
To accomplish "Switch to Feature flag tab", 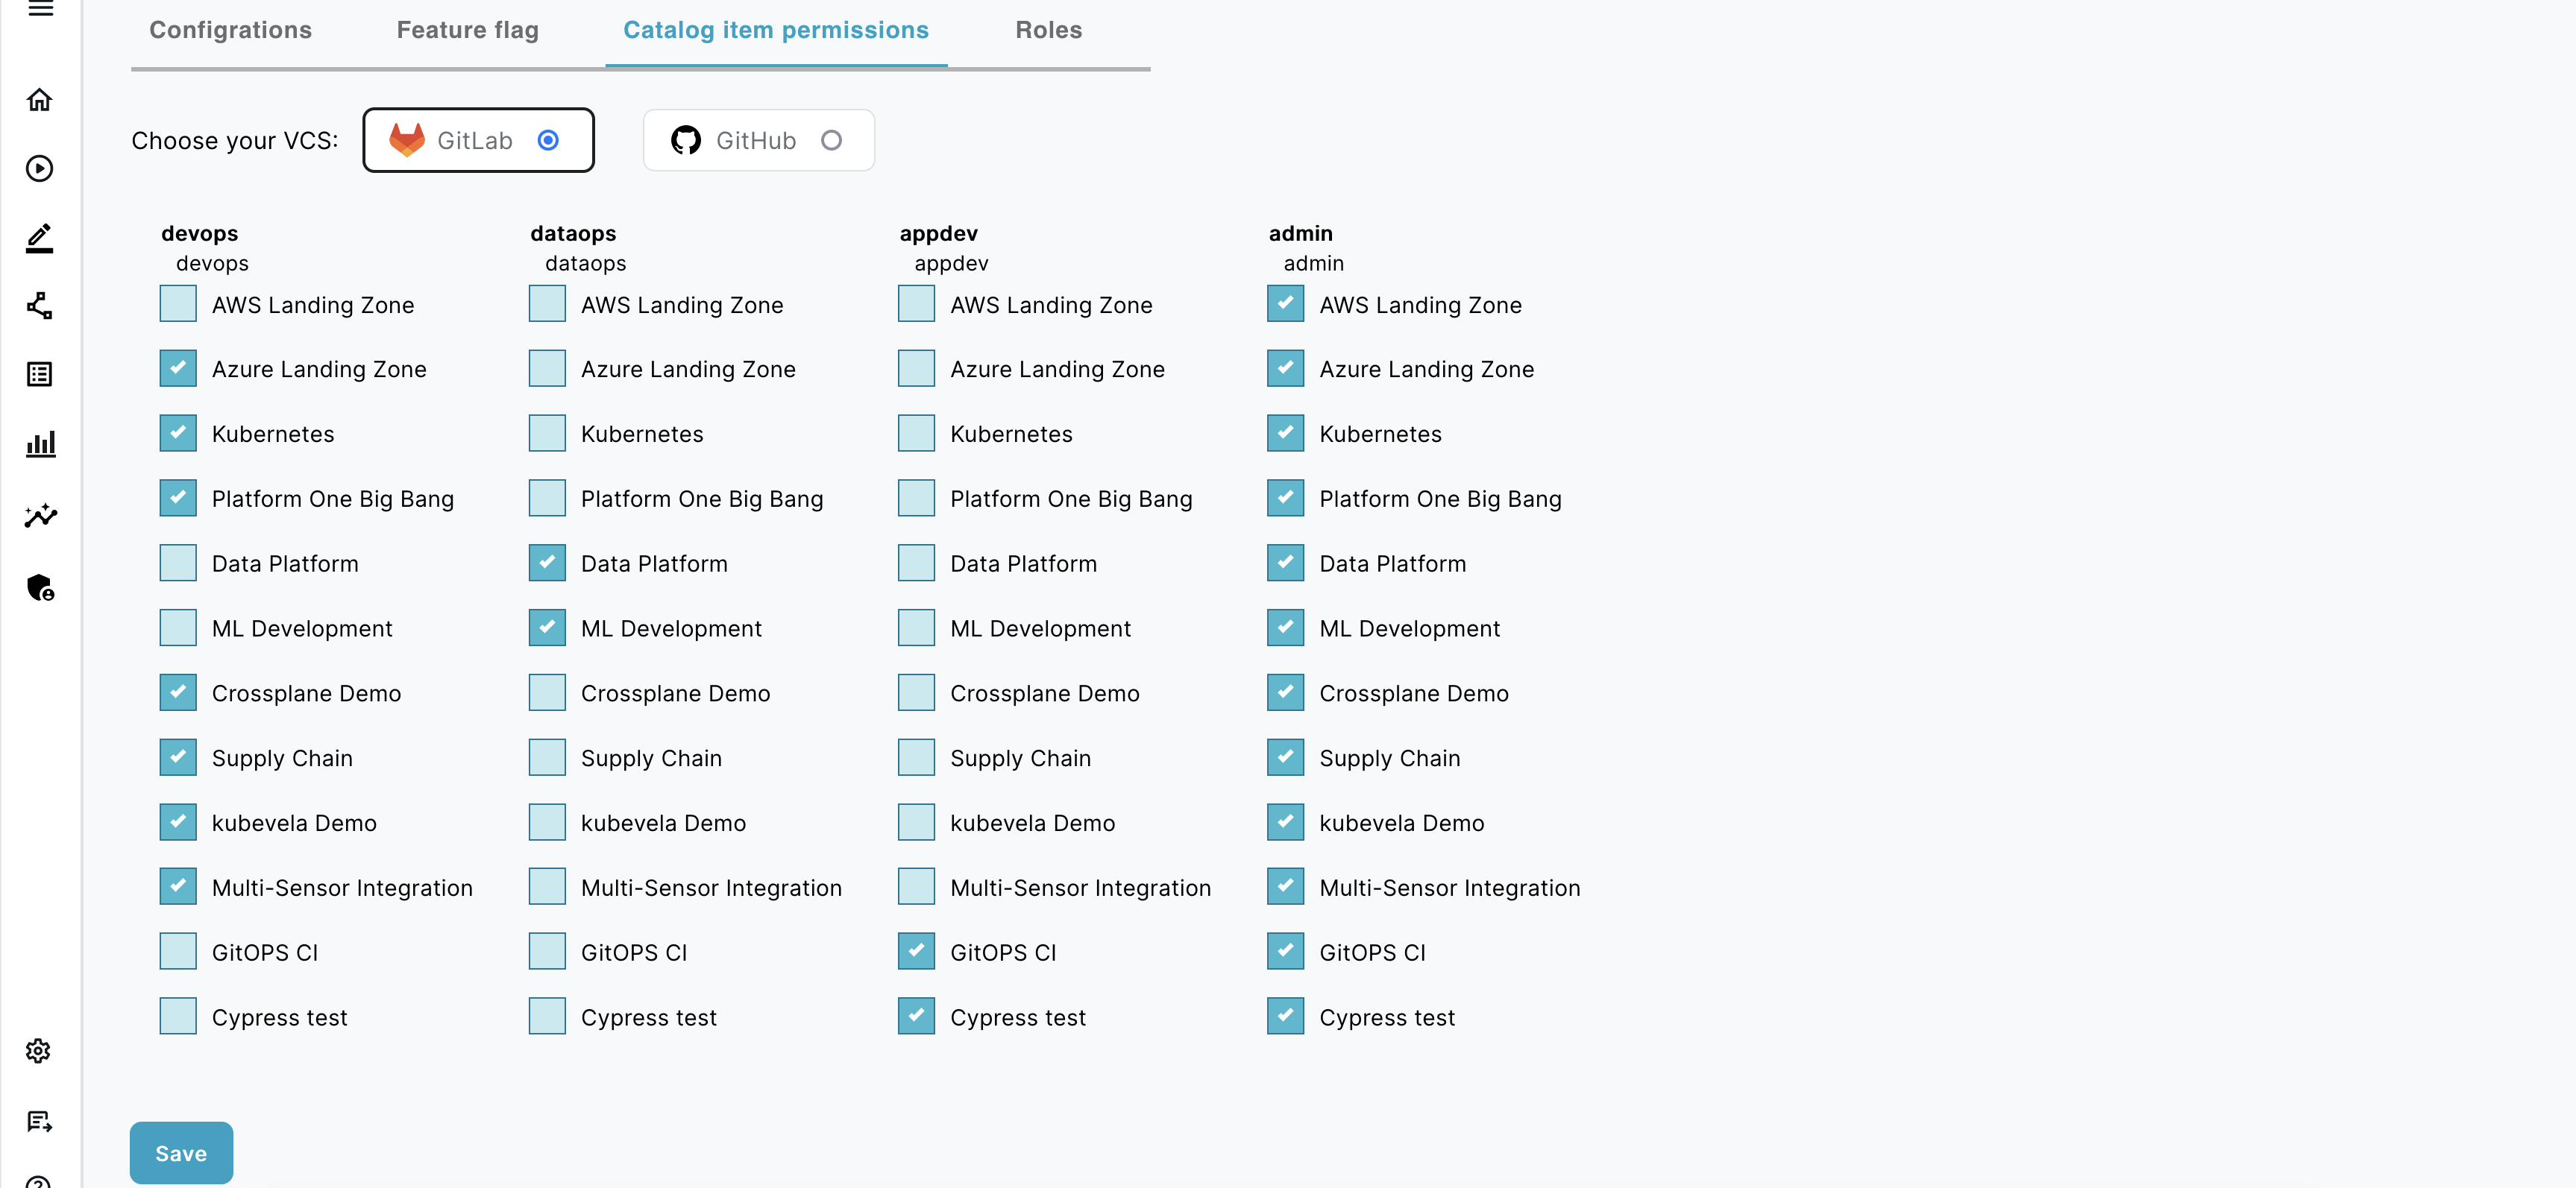I will pos(468,28).
